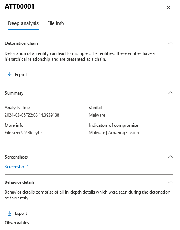The width and height of the screenshot is (180, 230).
Task: Open the Screenshot 1 link
Action: (17, 167)
